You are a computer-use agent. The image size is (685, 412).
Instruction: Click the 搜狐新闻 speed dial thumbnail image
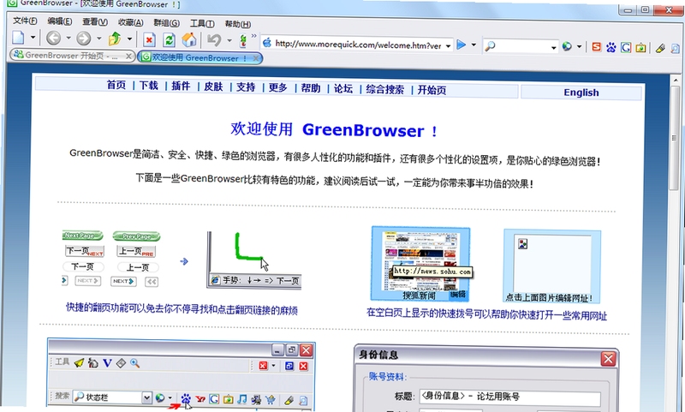click(x=420, y=263)
